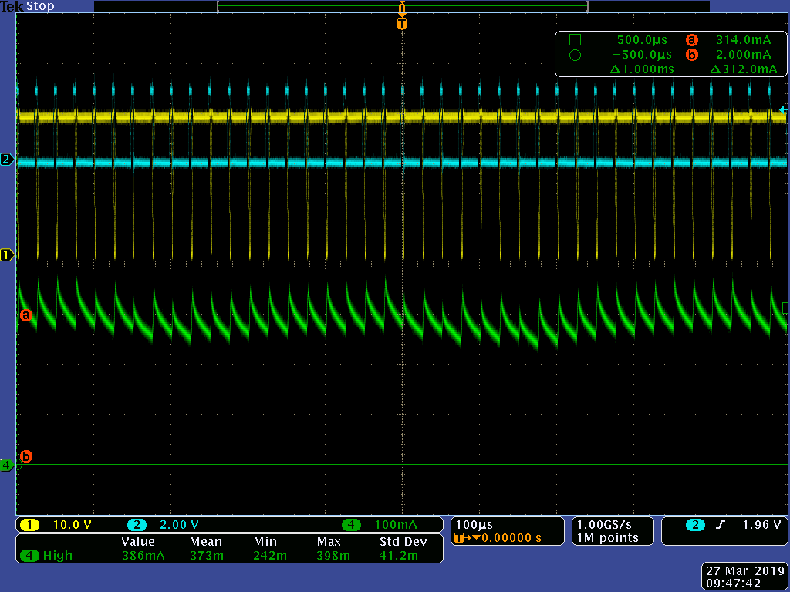Click the yellow channel 1 ground marker
Screen dimensions: 790x592
(x=7, y=254)
